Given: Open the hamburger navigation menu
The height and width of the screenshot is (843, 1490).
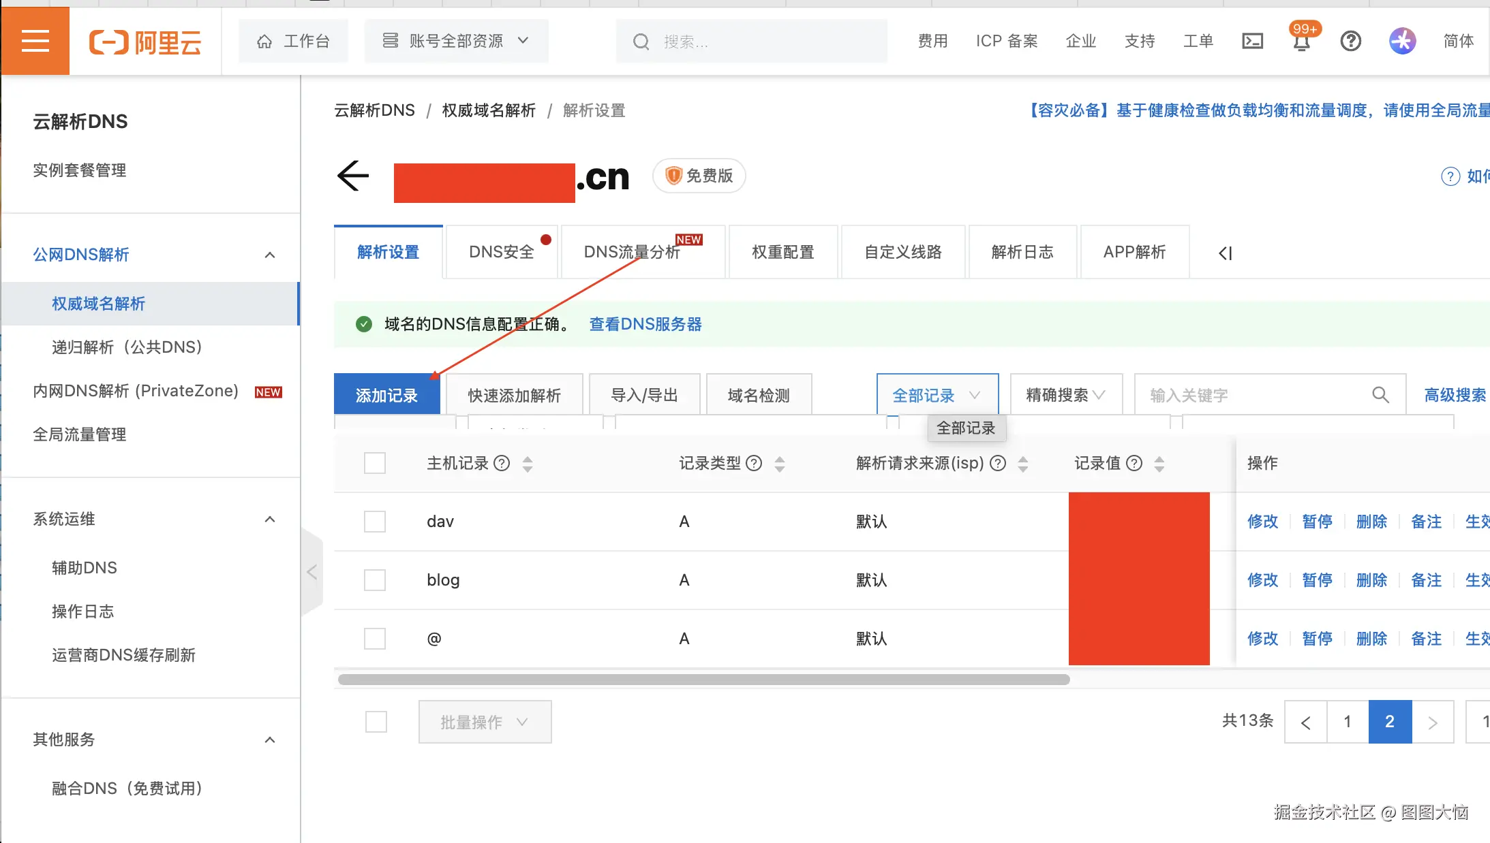Looking at the screenshot, I should (34, 40).
